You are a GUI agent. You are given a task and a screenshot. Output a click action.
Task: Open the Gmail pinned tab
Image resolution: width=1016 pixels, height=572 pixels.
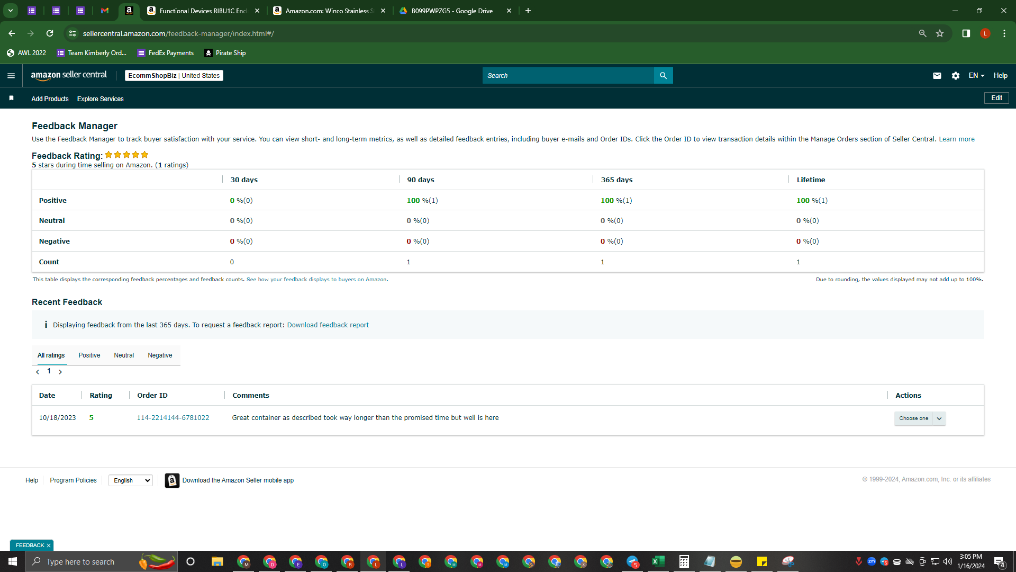point(105,11)
